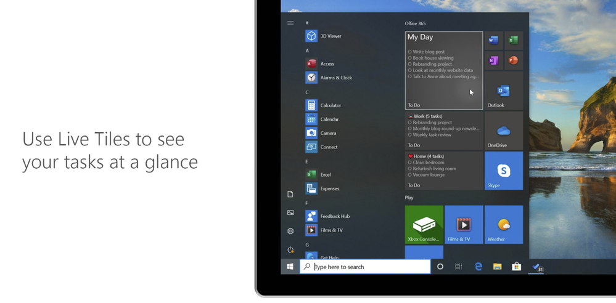616x303 pixels.
Task: Open Cortana from the taskbar
Action: [440, 267]
